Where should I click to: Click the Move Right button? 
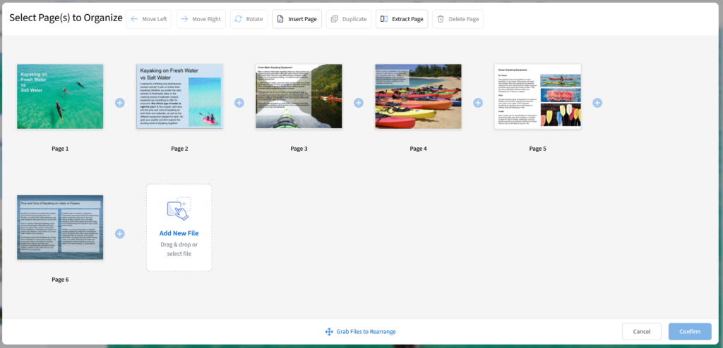[x=201, y=19]
